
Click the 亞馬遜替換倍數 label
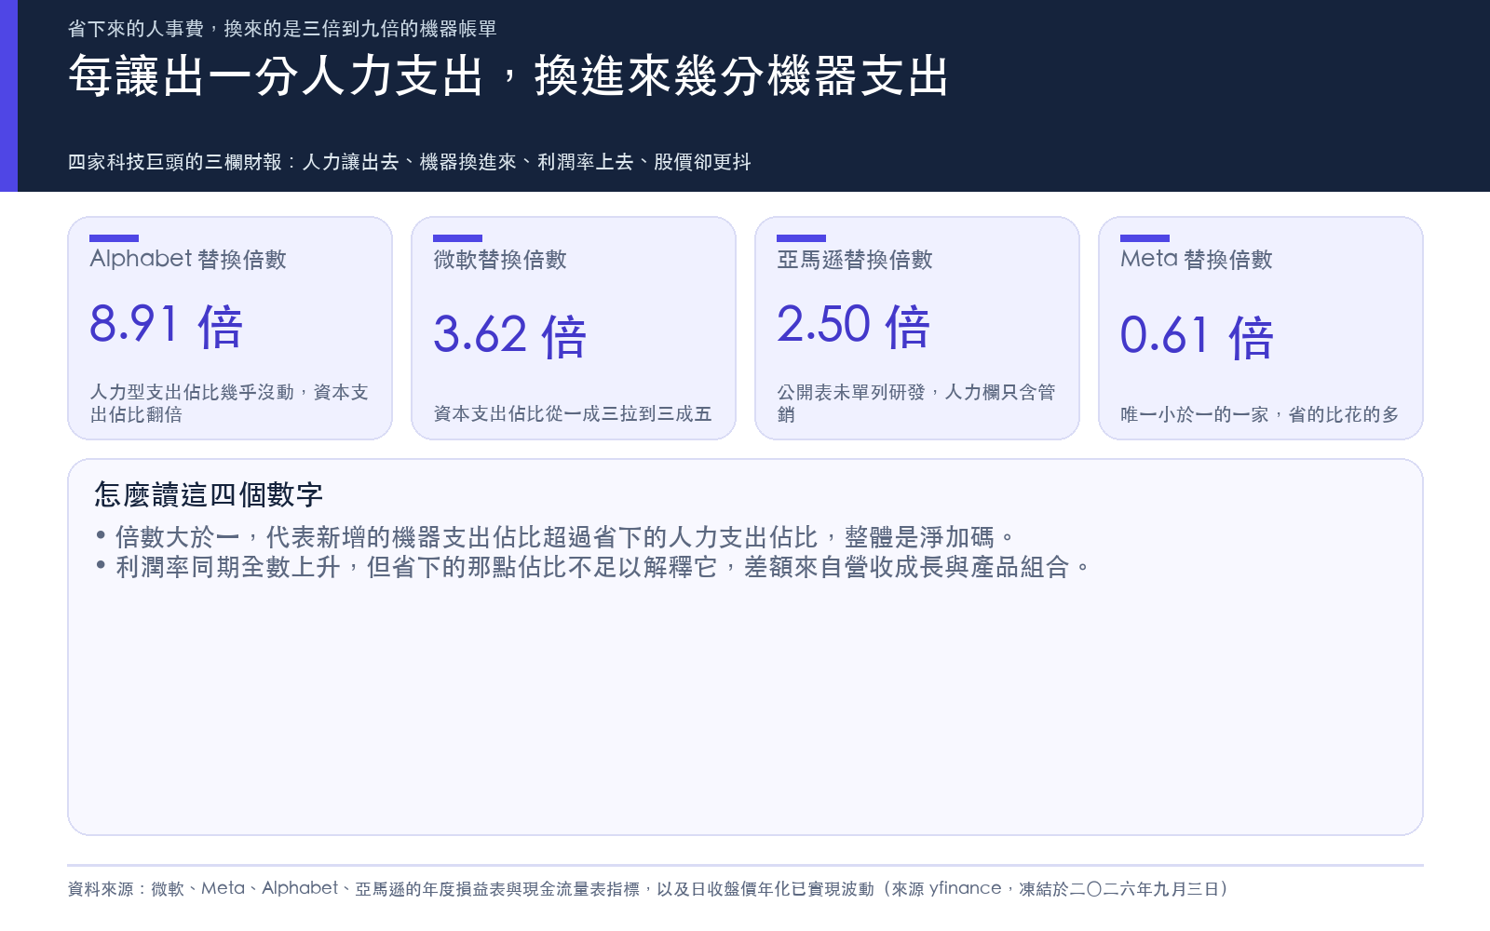pos(855,260)
